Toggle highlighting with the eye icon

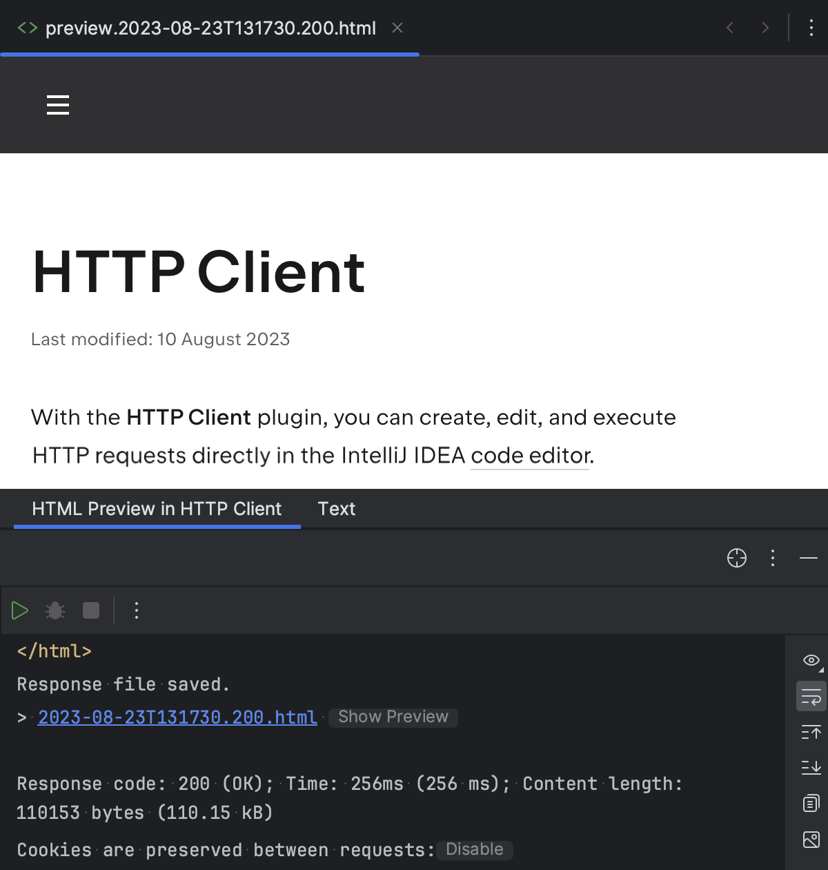coord(810,660)
